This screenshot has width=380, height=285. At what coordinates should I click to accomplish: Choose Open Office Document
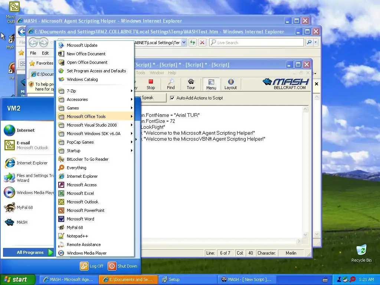(95, 62)
